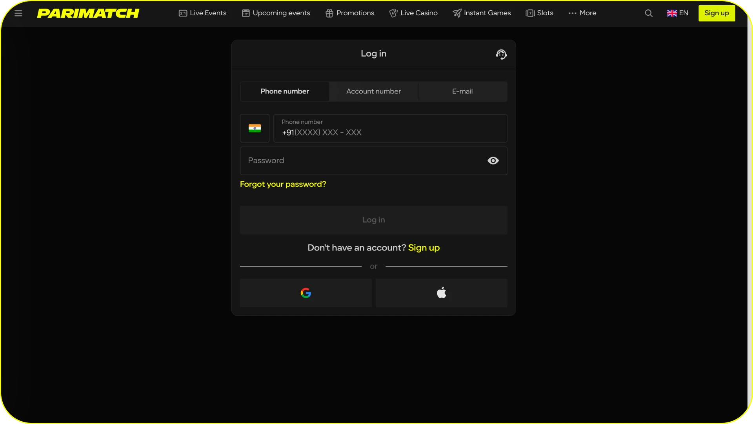Click the Log in submit button

tap(374, 220)
